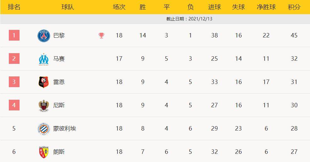Click the Paris Saint-Germain club logo
Image resolution: width=310 pixels, height=162 pixels.
click(x=44, y=36)
